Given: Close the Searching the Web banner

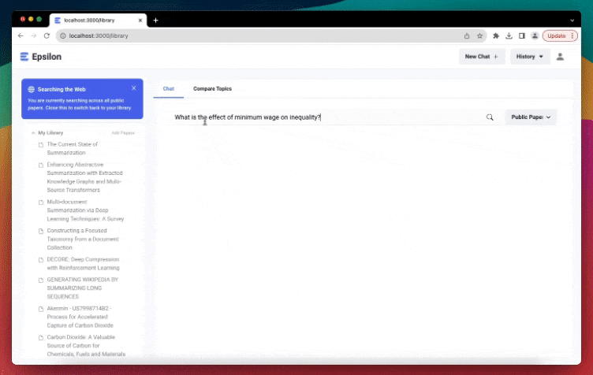Looking at the screenshot, I should tap(134, 88).
